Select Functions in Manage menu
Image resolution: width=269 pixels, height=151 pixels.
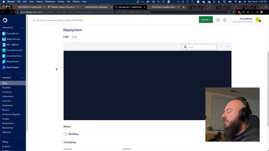point(7,92)
